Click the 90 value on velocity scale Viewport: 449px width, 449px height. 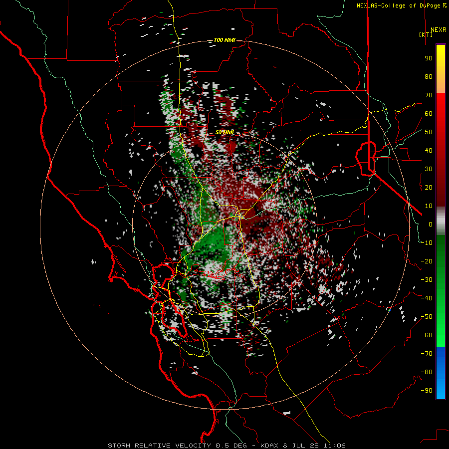click(x=429, y=58)
